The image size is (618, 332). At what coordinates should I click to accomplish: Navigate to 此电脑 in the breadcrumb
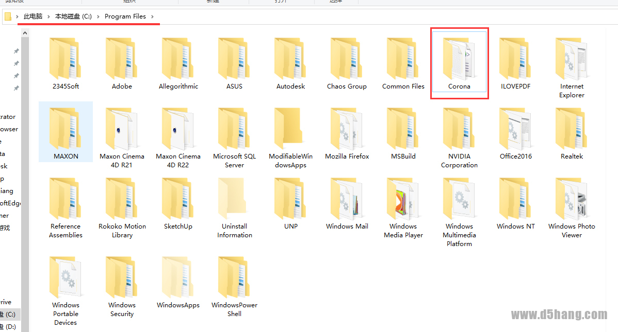(x=33, y=16)
